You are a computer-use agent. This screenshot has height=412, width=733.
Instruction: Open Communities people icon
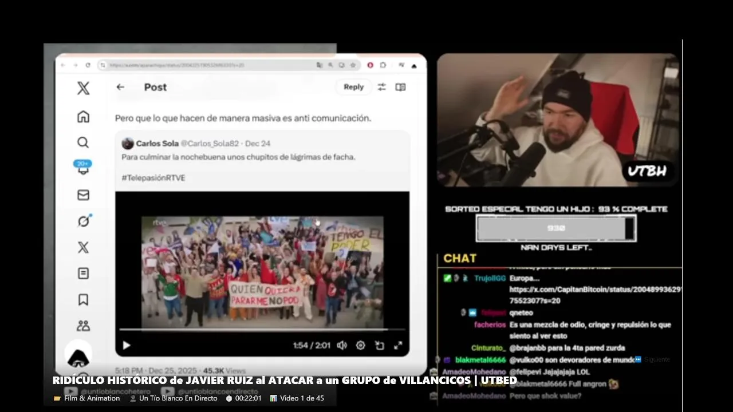[x=83, y=326]
